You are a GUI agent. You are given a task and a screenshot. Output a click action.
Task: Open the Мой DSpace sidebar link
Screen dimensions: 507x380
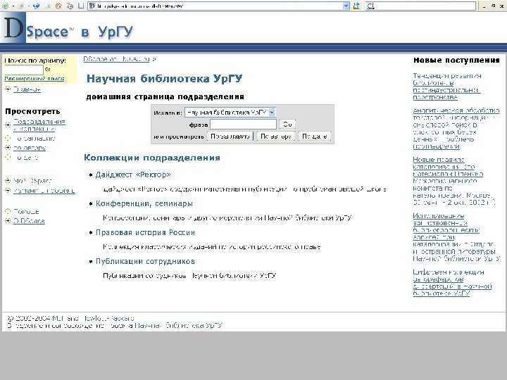[x=32, y=181]
